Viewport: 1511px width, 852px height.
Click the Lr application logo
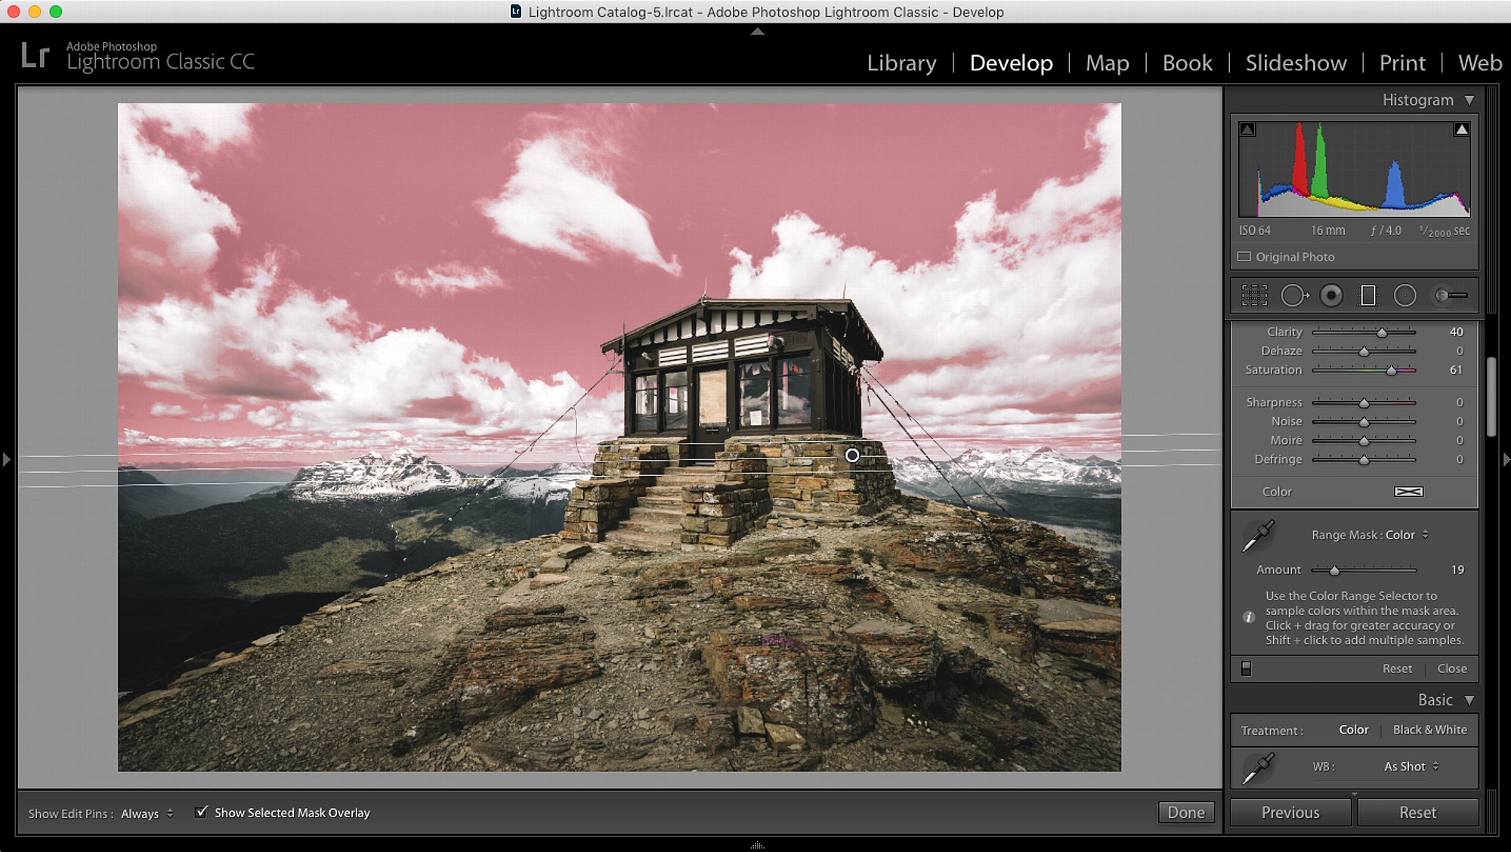[x=35, y=55]
